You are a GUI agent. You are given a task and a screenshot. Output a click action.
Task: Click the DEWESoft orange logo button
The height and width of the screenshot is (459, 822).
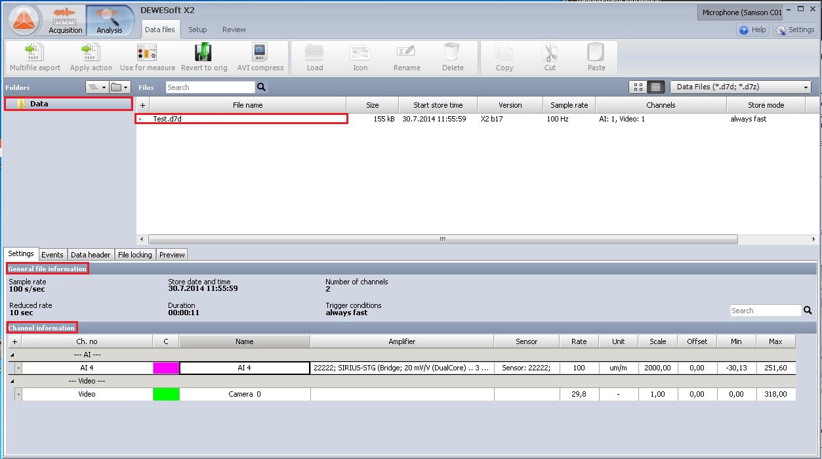coord(25,20)
